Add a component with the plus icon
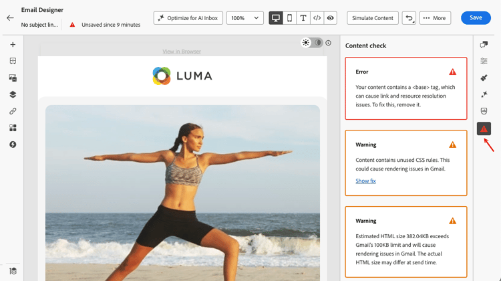The image size is (501, 281). [13, 44]
